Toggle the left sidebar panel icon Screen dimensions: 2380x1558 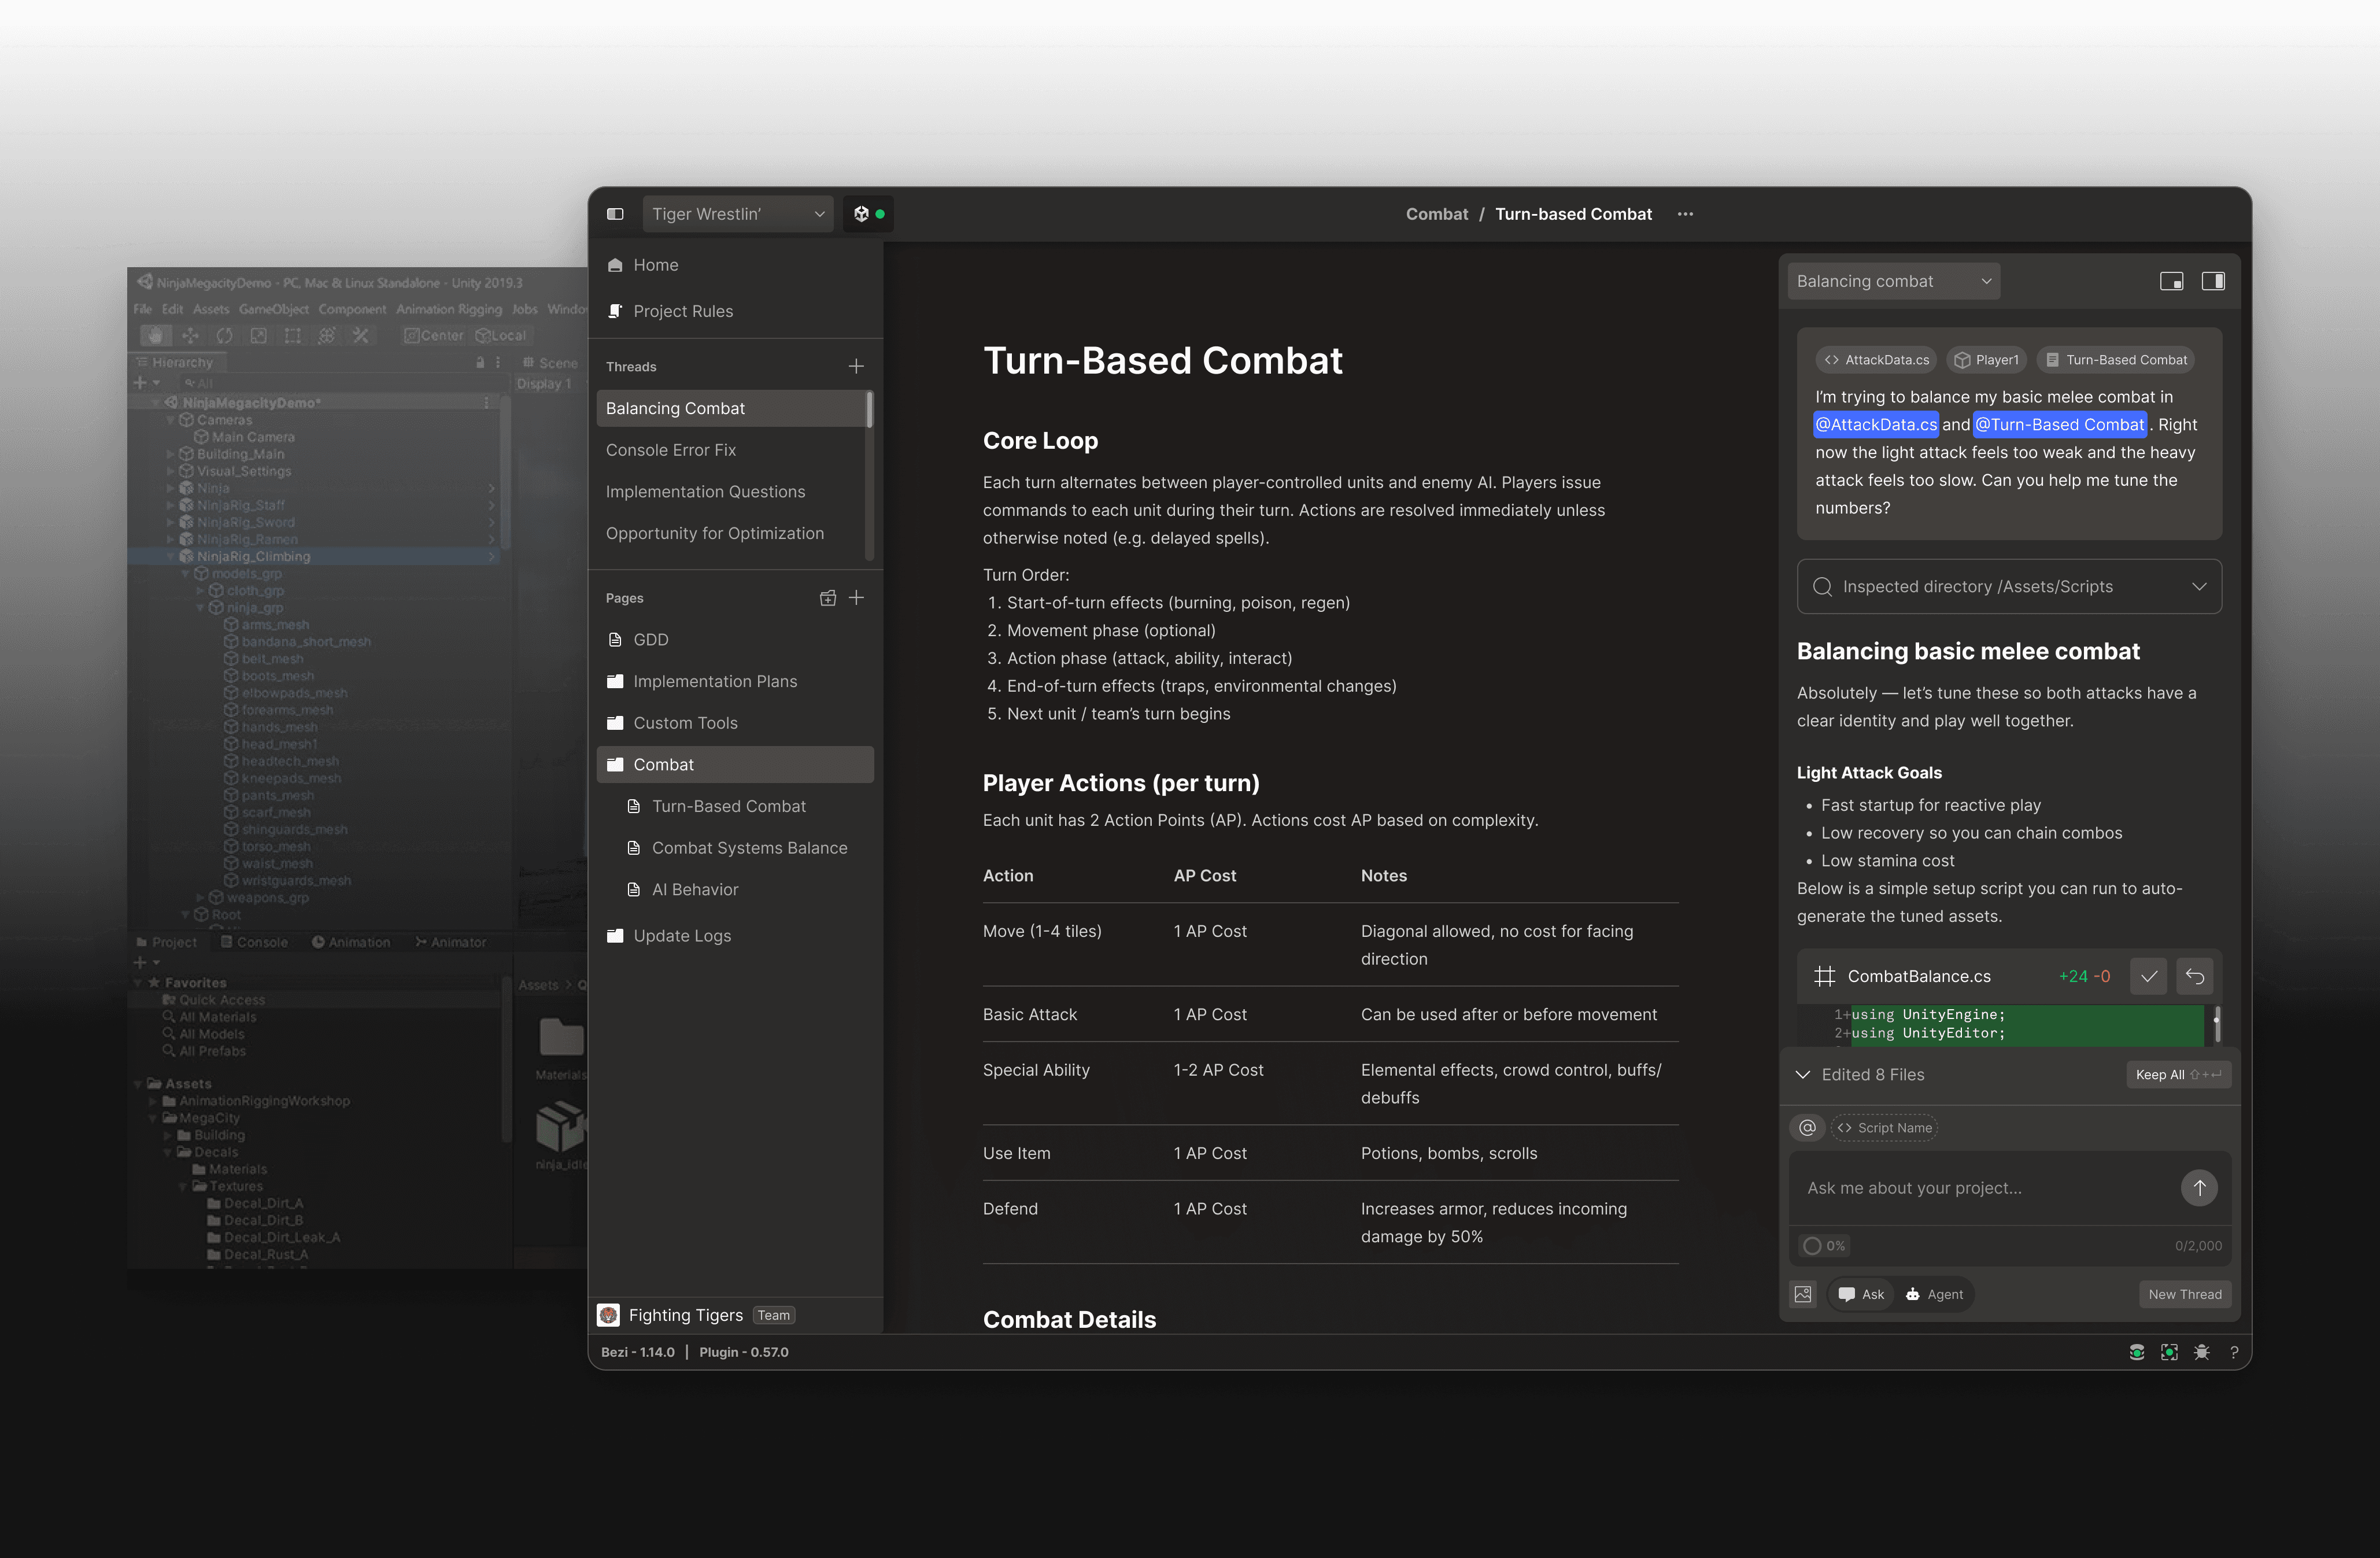pos(615,214)
